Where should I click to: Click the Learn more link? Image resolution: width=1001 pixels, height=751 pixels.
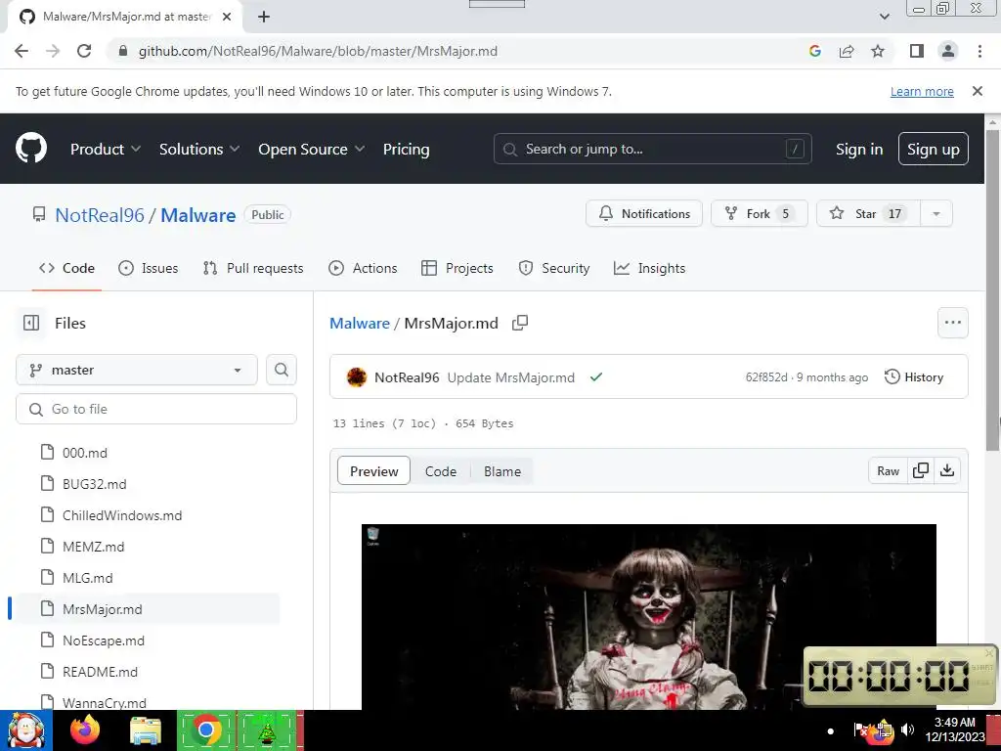pos(922,91)
